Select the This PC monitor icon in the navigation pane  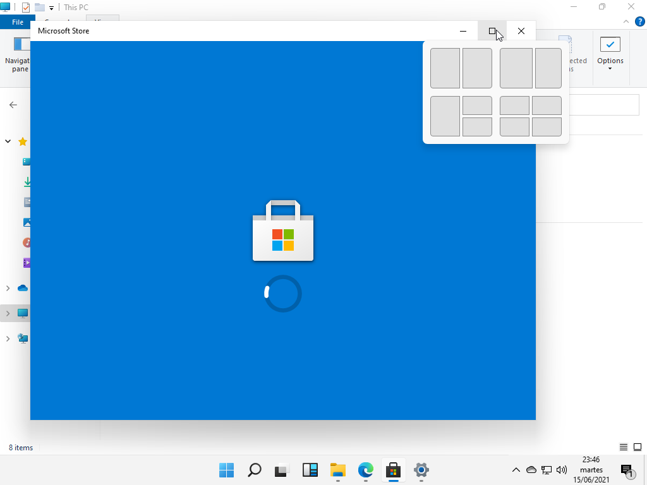coord(23,313)
